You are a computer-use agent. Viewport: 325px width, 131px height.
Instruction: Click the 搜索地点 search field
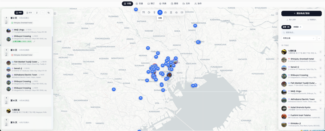[x=301, y=33]
